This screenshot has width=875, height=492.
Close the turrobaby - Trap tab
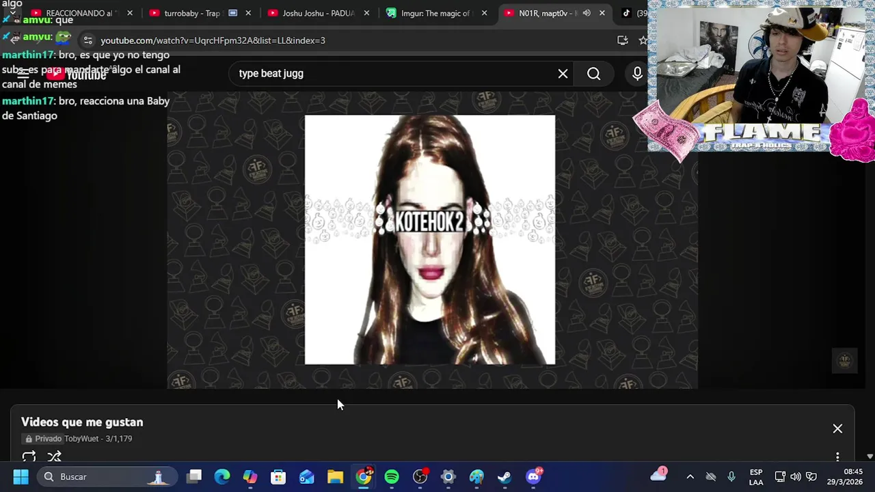248,13
